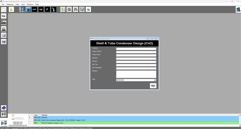Click the Remarks text area
Image resolution: width=241 pixels, height=129 pixels.
(136, 74)
